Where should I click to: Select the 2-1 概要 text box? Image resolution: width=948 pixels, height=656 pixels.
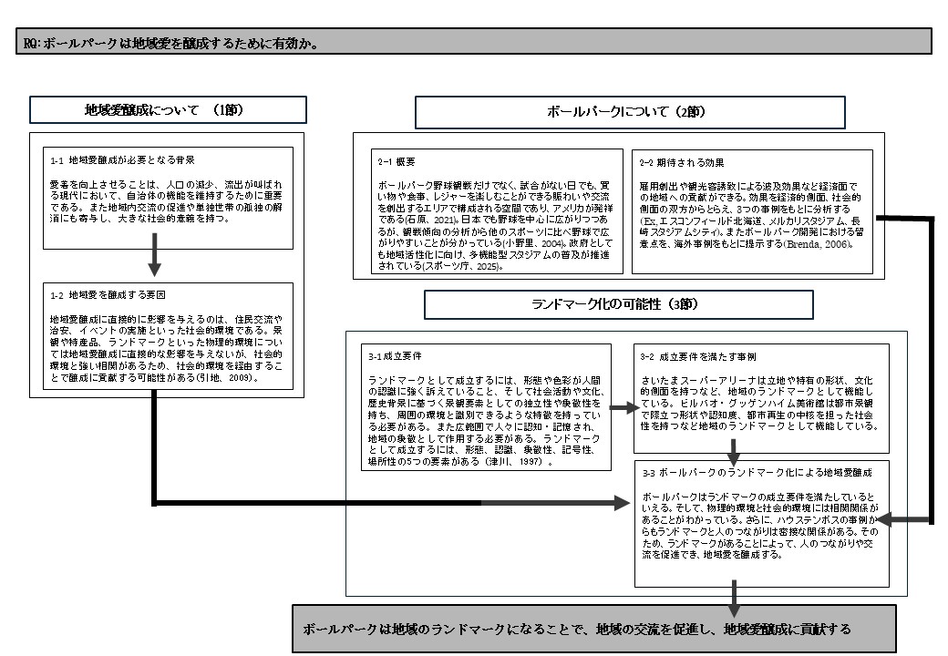pos(496,210)
